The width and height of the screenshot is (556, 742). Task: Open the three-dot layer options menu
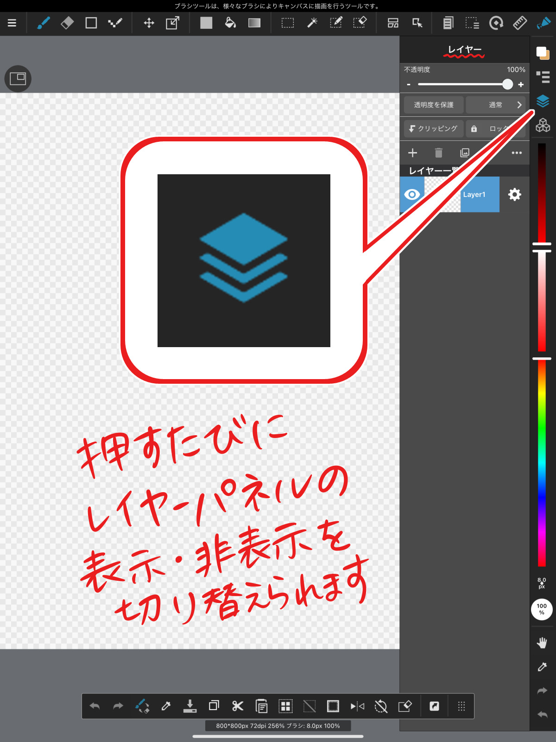pyautogui.click(x=517, y=153)
